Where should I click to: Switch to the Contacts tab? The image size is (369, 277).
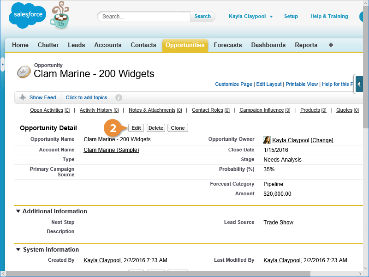(143, 45)
